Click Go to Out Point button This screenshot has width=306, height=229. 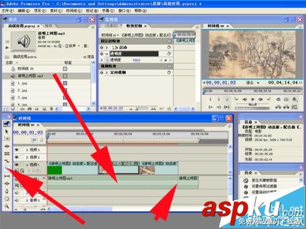tap(218, 107)
